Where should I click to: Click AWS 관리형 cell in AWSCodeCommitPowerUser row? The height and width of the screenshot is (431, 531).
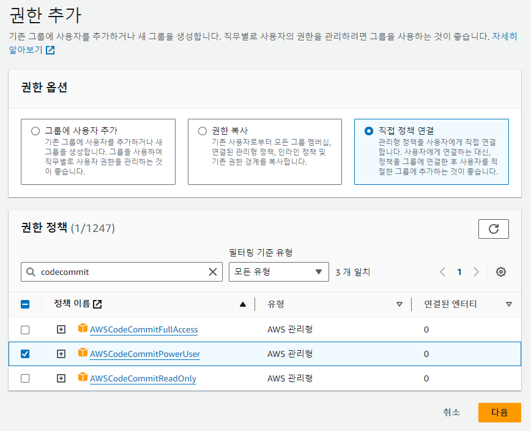[290, 354]
